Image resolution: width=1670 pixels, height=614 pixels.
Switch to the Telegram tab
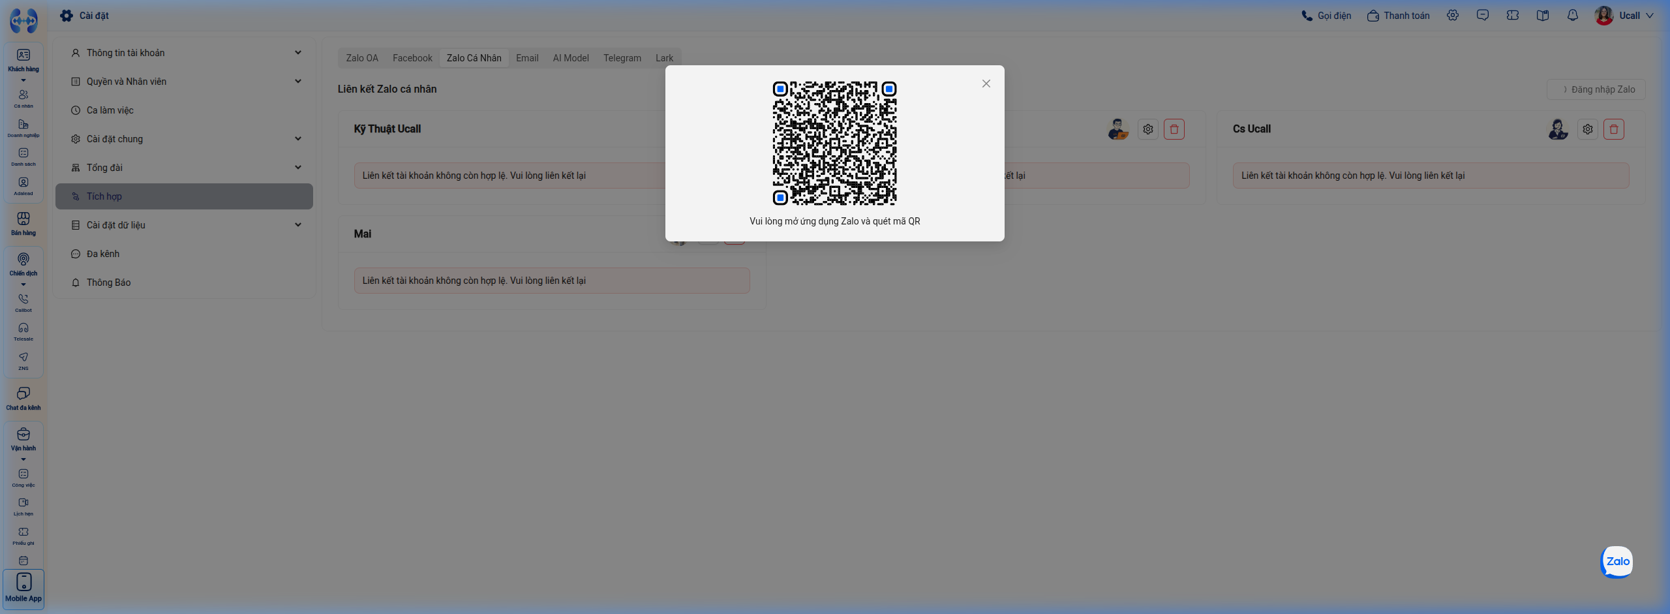coord(622,58)
